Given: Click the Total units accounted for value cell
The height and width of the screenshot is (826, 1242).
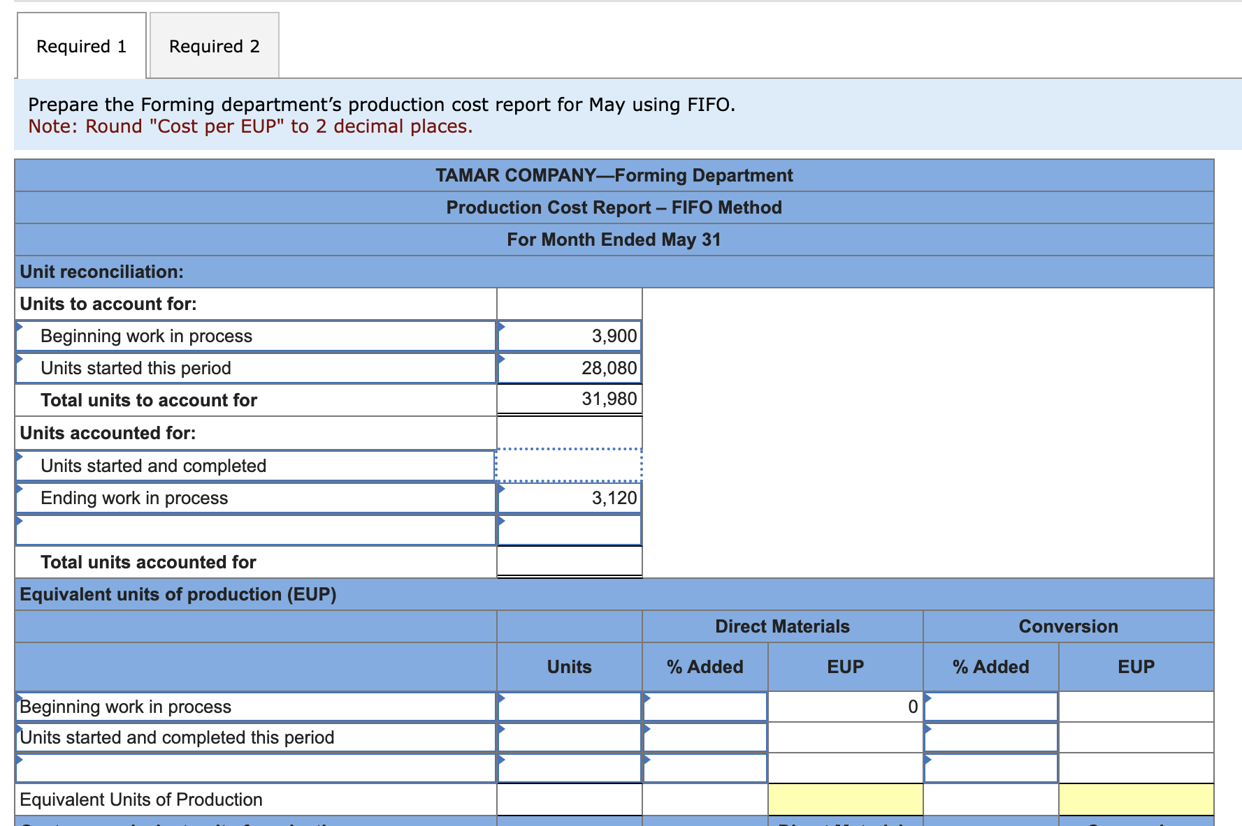Looking at the screenshot, I should 570,561.
